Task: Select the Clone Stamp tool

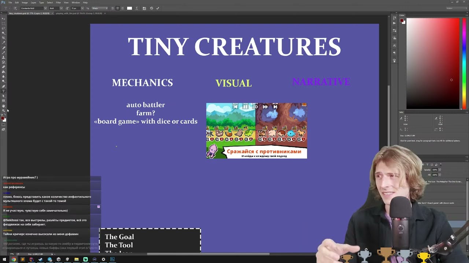Action: [x=4, y=58]
